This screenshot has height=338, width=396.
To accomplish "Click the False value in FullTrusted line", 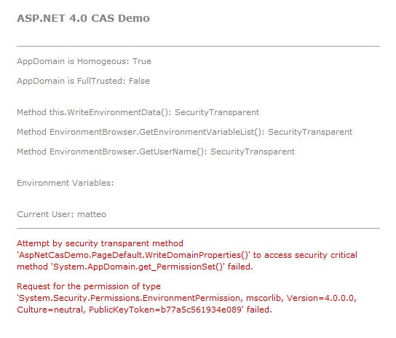I will pos(140,81).
